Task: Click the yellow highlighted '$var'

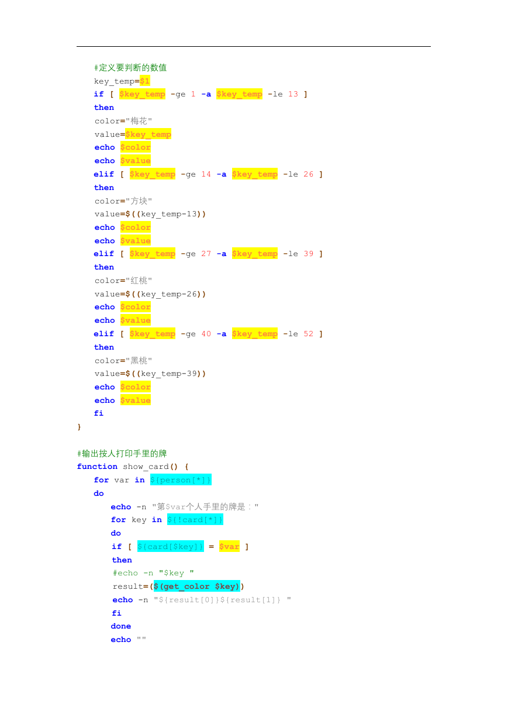Action: click(229, 547)
